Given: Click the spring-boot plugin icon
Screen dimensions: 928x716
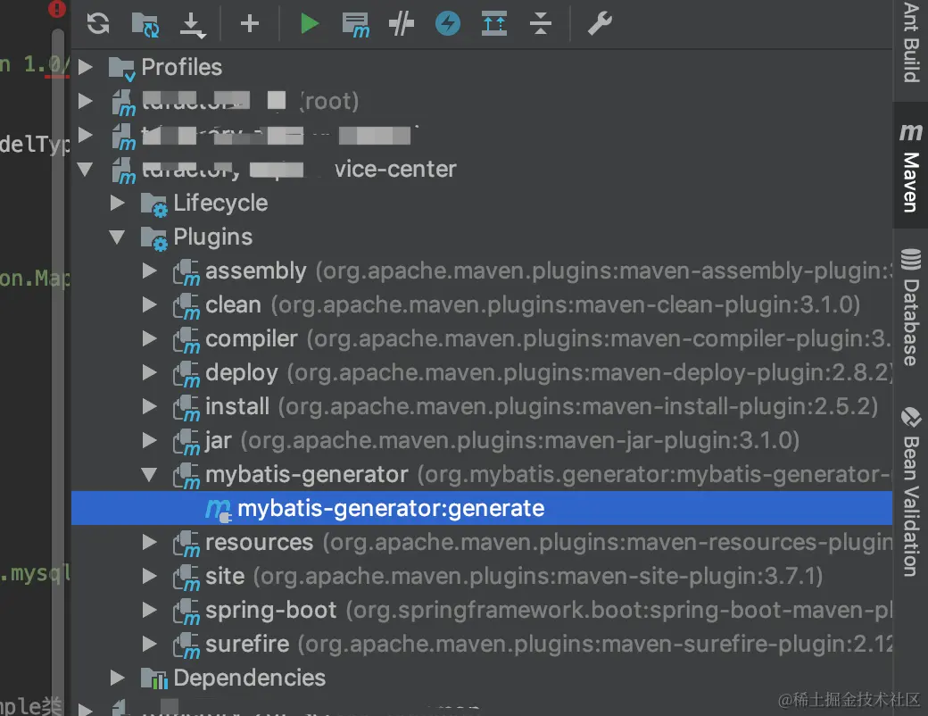Looking at the screenshot, I should click(x=186, y=612).
